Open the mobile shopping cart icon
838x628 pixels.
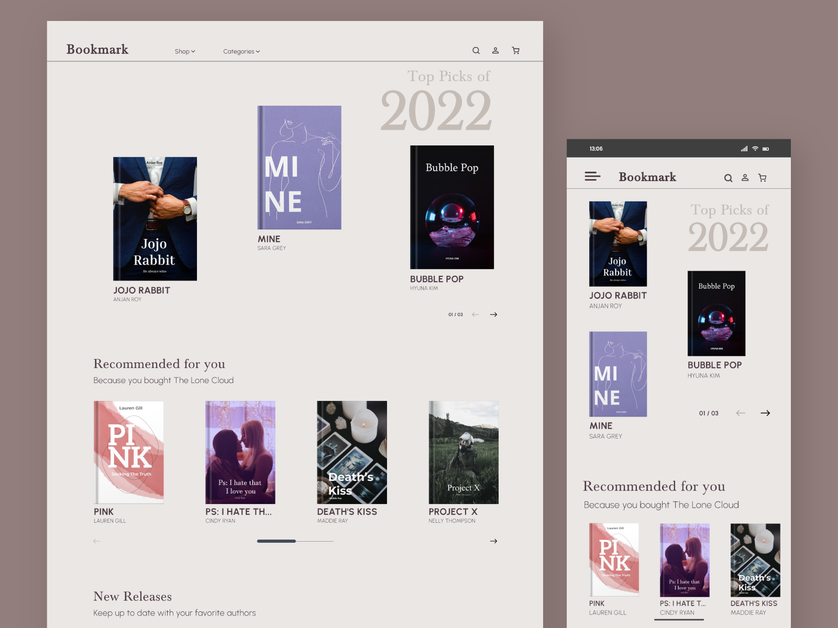(x=763, y=178)
